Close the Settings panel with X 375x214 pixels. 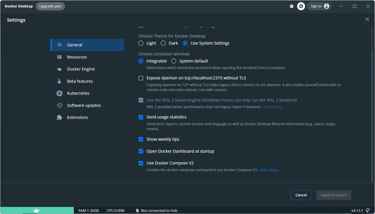(367, 19)
